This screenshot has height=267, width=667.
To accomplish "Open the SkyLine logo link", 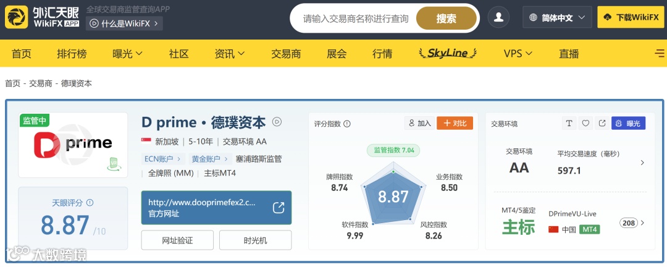I will coord(448,53).
